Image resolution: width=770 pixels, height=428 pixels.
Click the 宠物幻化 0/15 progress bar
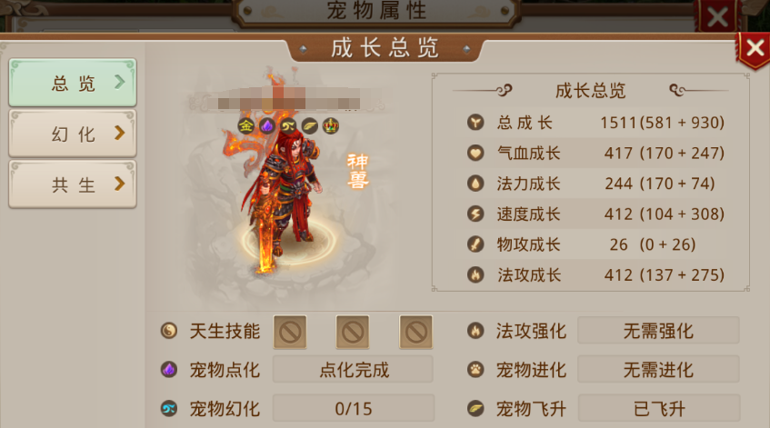tap(354, 408)
